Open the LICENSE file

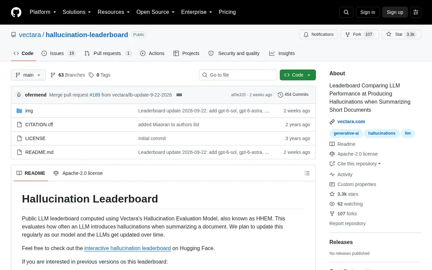click(x=35, y=138)
